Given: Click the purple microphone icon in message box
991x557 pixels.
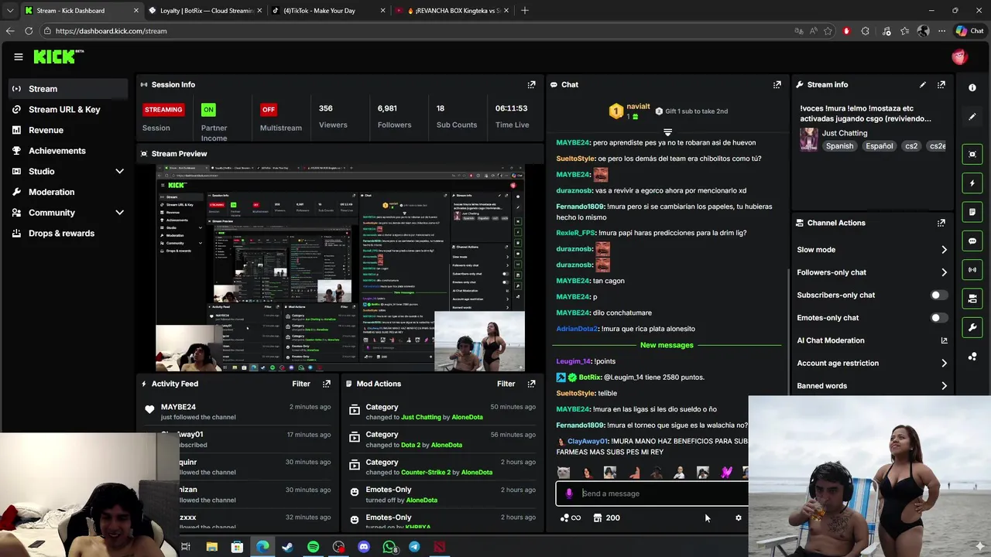Looking at the screenshot, I should 569,494.
